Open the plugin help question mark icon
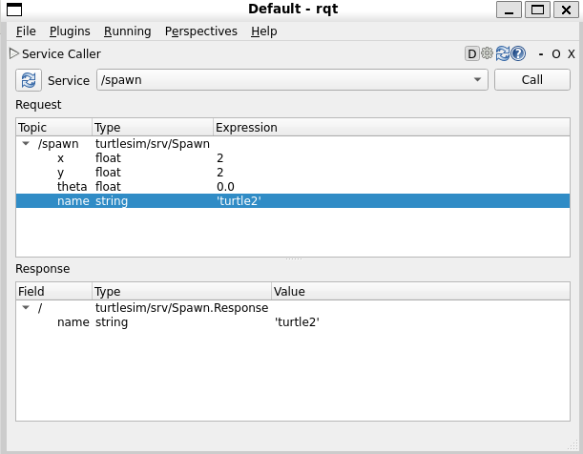583x454 pixels. tap(517, 54)
